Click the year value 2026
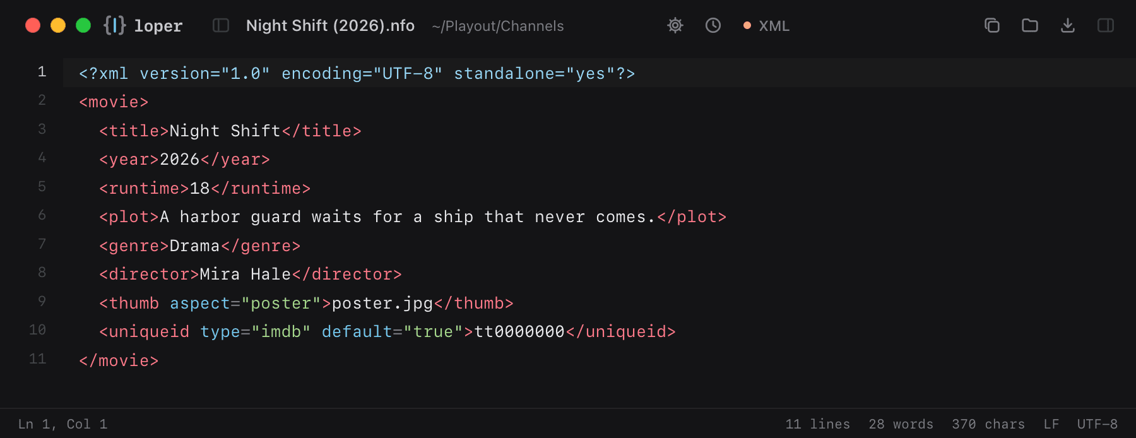The image size is (1136, 438). tap(180, 159)
